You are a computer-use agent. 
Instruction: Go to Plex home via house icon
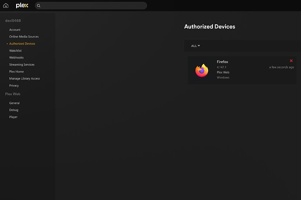[x=6, y=6]
